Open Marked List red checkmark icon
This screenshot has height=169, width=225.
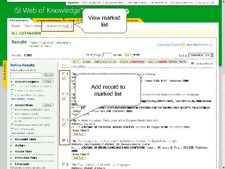click(67, 26)
